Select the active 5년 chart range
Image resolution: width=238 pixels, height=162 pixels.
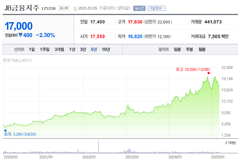[94, 49]
